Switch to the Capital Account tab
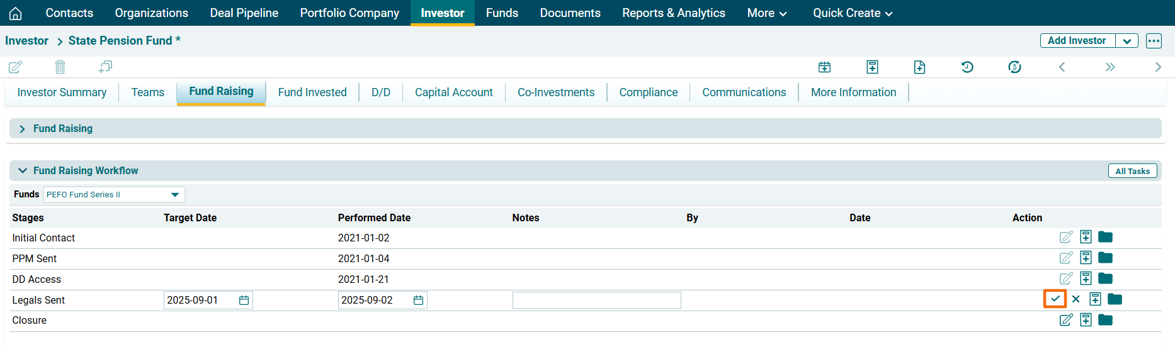 (453, 92)
